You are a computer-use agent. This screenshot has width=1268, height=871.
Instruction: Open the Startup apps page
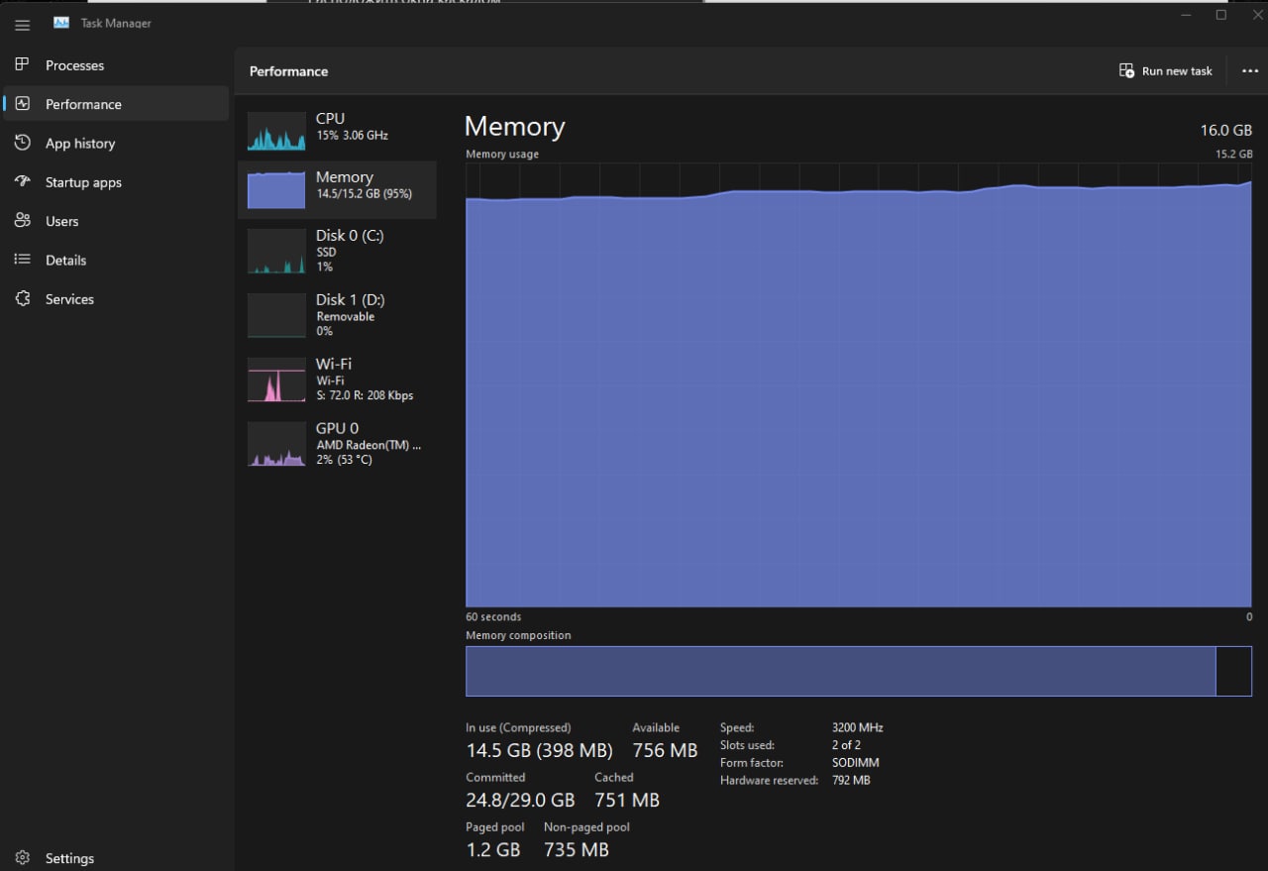click(x=116, y=182)
